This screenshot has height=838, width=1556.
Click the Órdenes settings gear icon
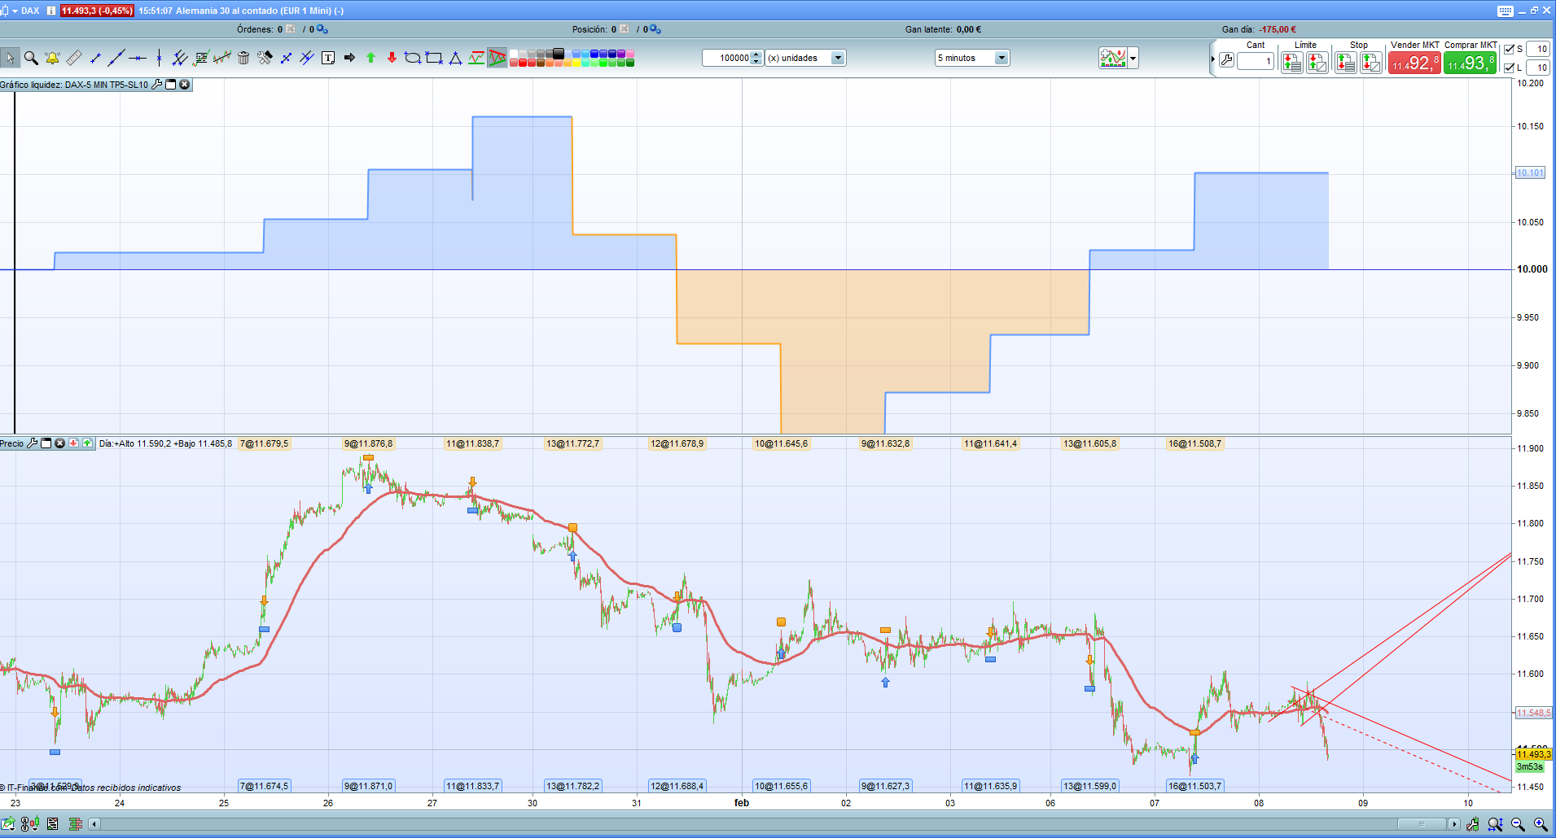(x=322, y=29)
